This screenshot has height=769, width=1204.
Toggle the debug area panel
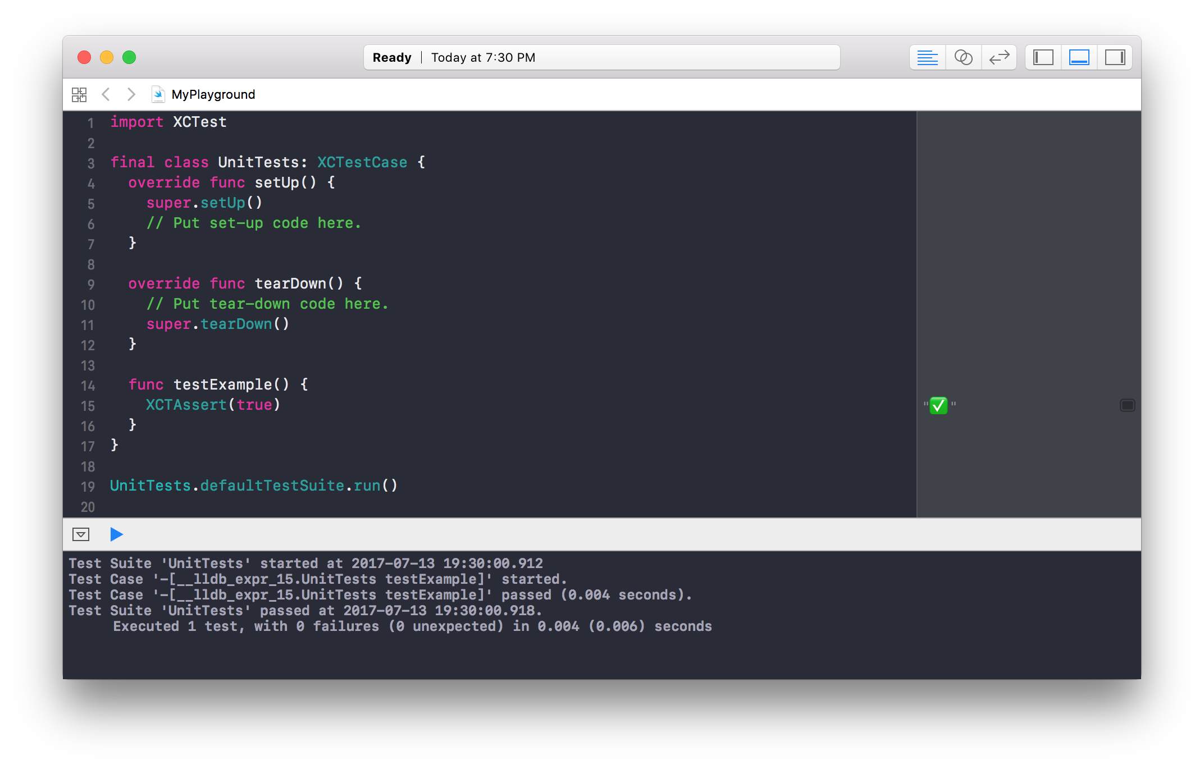coord(1079,57)
